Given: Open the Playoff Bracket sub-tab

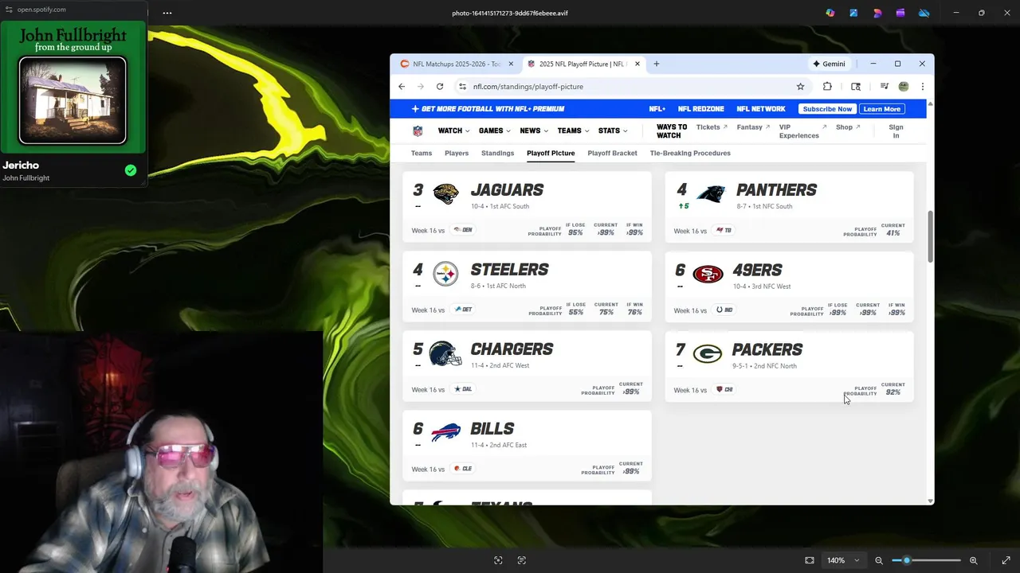Looking at the screenshot, I should point(612,153).
